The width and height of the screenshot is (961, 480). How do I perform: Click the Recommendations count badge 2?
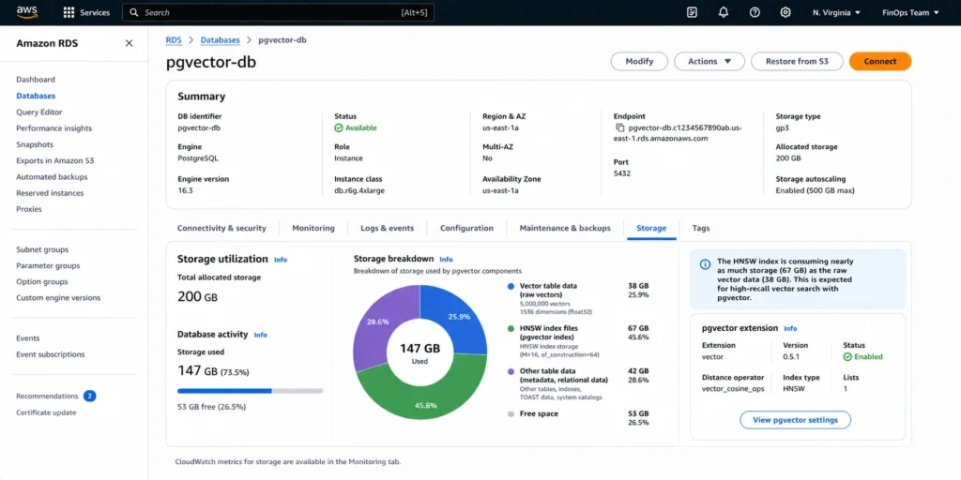click(89, 397)
